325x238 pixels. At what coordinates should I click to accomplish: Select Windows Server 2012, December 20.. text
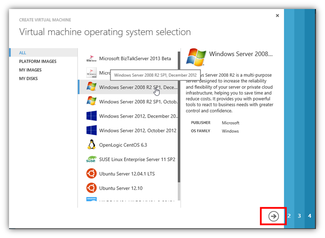[x=139, y=116]
